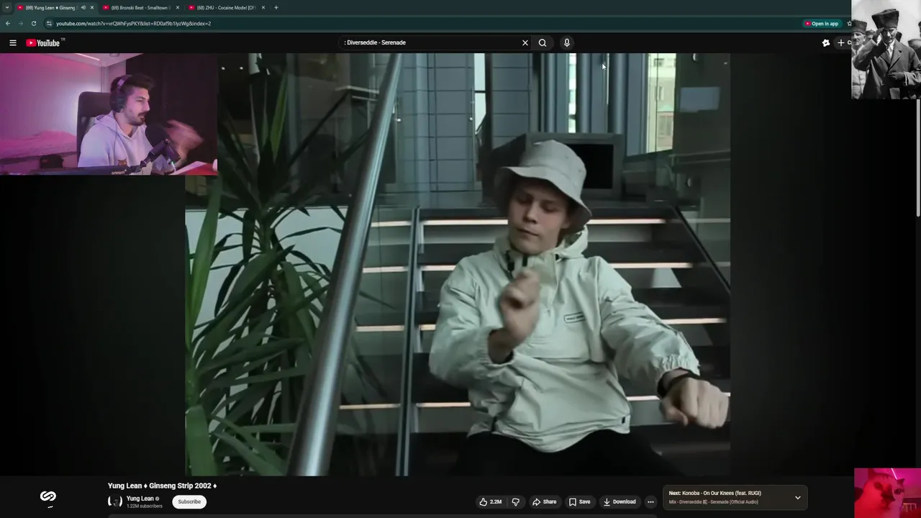This screenshot has height=518, width=921.
Task: Share the Yung Lean video
Action: [x=544, y=502]
